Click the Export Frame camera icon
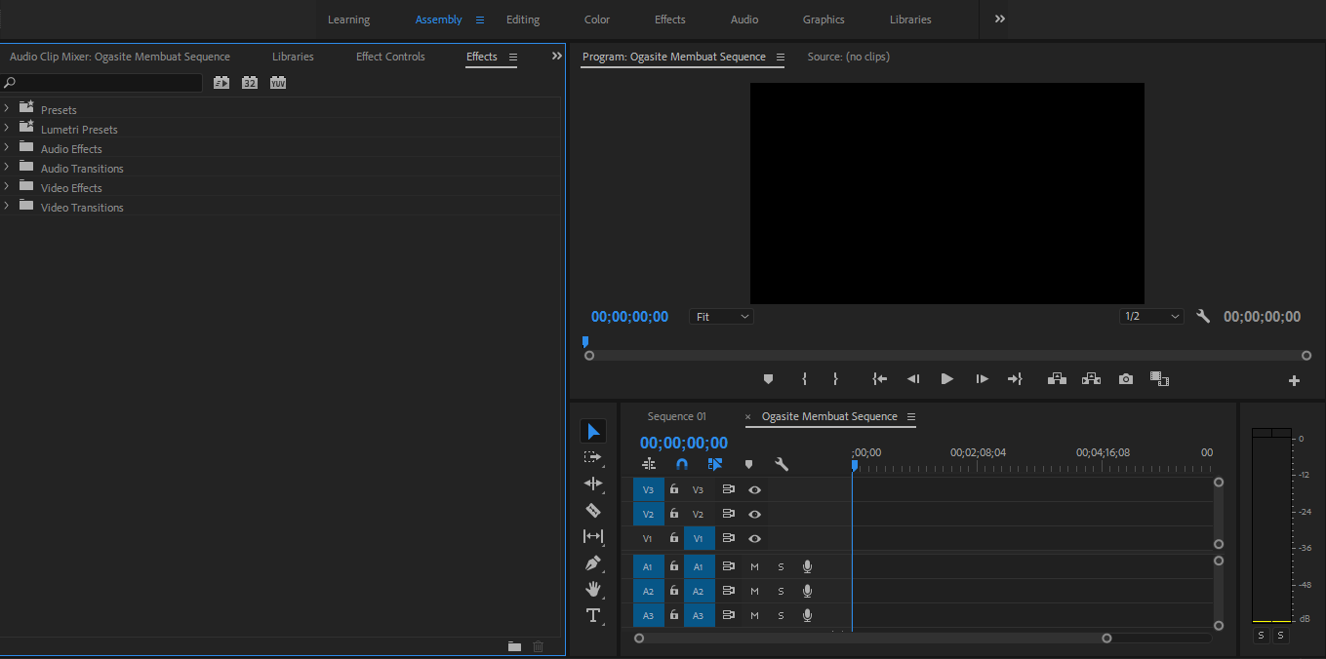This screenshot has height=659, width=1326. [1125, 378]
